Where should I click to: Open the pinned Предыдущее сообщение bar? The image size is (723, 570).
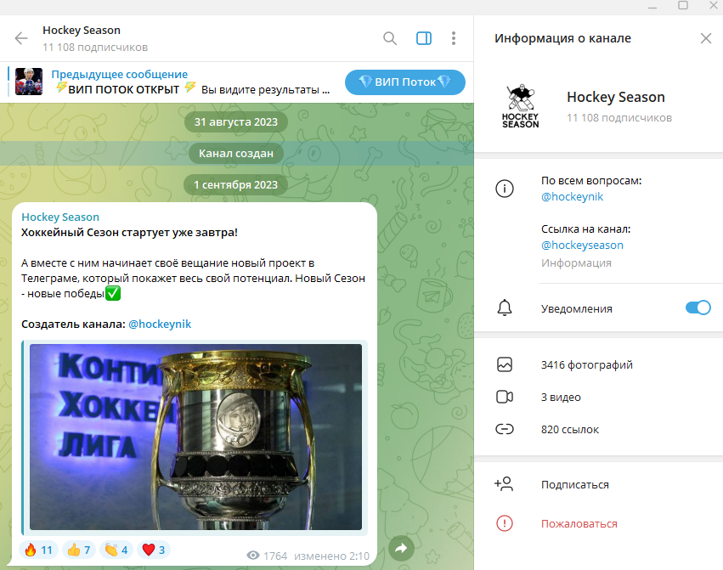(175, 82)
